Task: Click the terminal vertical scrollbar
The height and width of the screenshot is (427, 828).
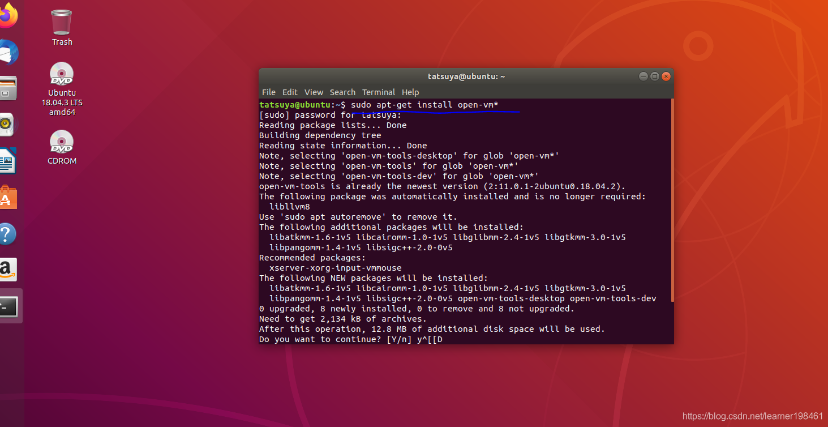Action: [672, 200]
